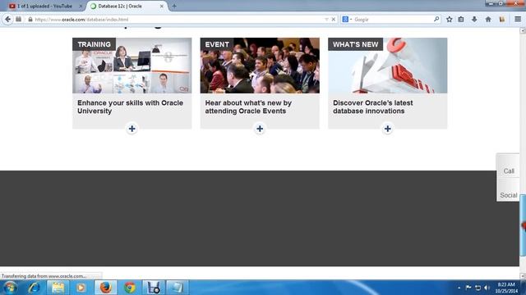526x295 pixels.
Task: Open the downloads arrow icon
Action: coord(474,20)
